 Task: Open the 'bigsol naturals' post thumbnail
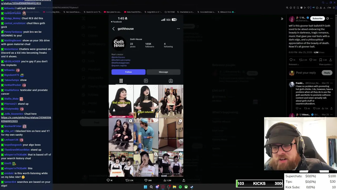146,101
